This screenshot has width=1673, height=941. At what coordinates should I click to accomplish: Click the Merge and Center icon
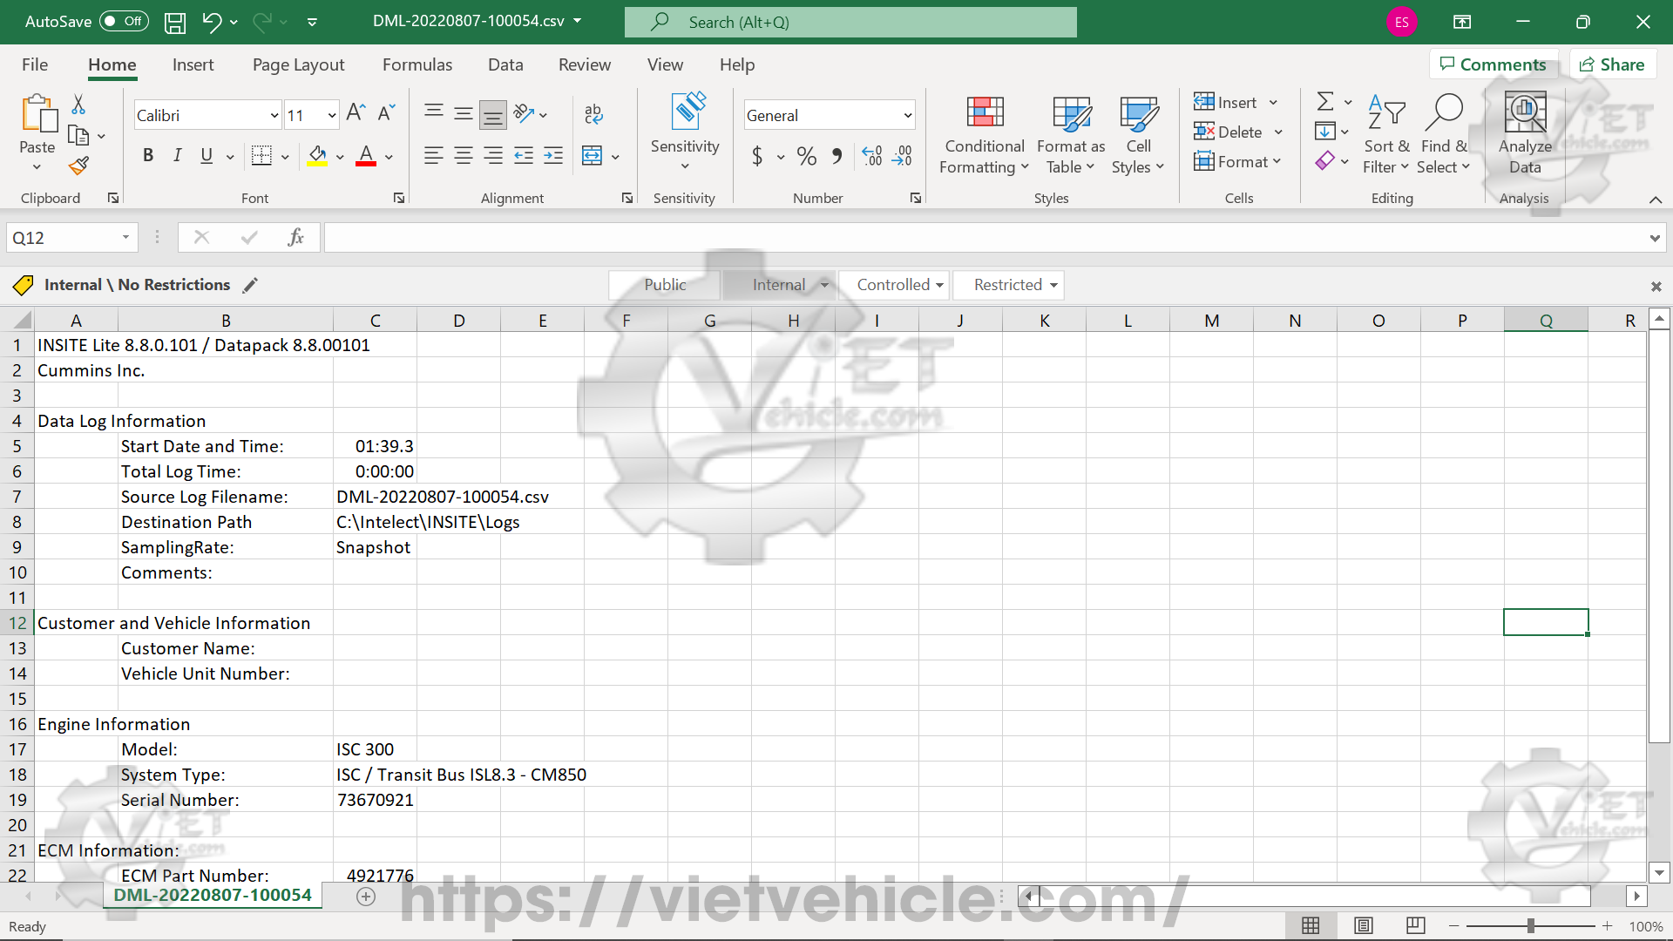pos(593,156)
